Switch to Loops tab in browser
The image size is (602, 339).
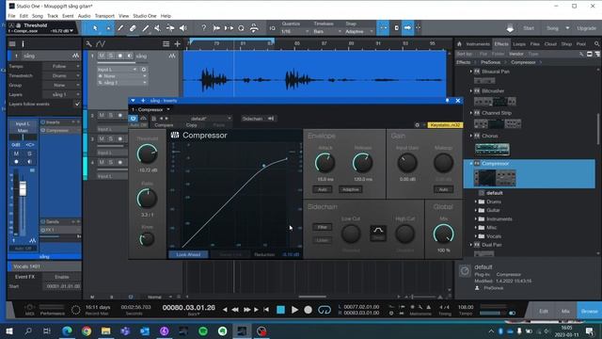pos(519,44)
